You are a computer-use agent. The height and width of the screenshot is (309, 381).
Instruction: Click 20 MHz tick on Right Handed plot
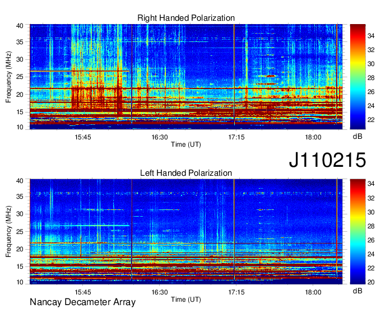tap(20, 95)
